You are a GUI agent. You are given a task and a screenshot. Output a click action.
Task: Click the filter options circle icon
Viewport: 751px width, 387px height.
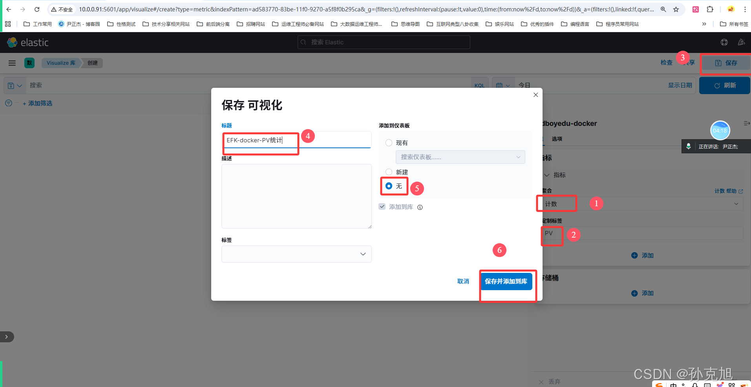point(8,103)
